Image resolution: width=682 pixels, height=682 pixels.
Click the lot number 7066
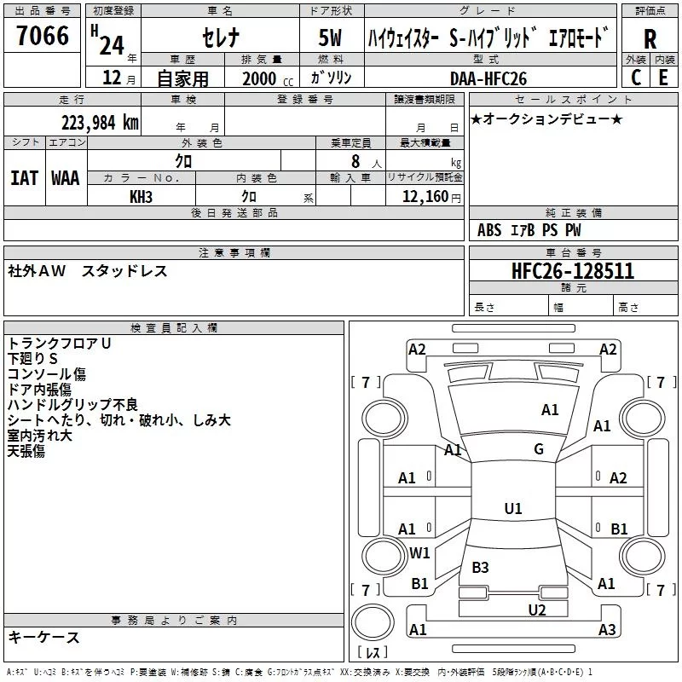click(43, 36)
